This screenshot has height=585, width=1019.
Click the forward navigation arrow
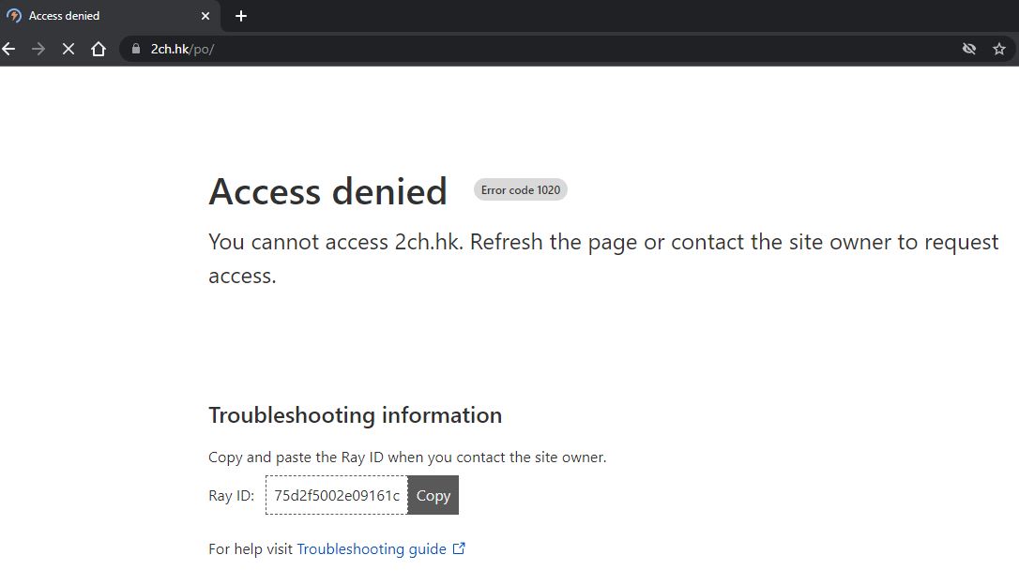(38, 49)
